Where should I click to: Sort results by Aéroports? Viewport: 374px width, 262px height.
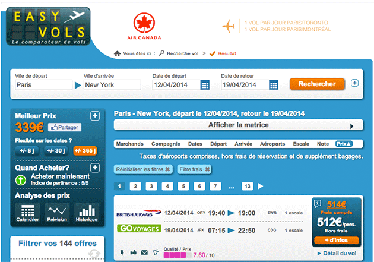click(x=272, y=144)
